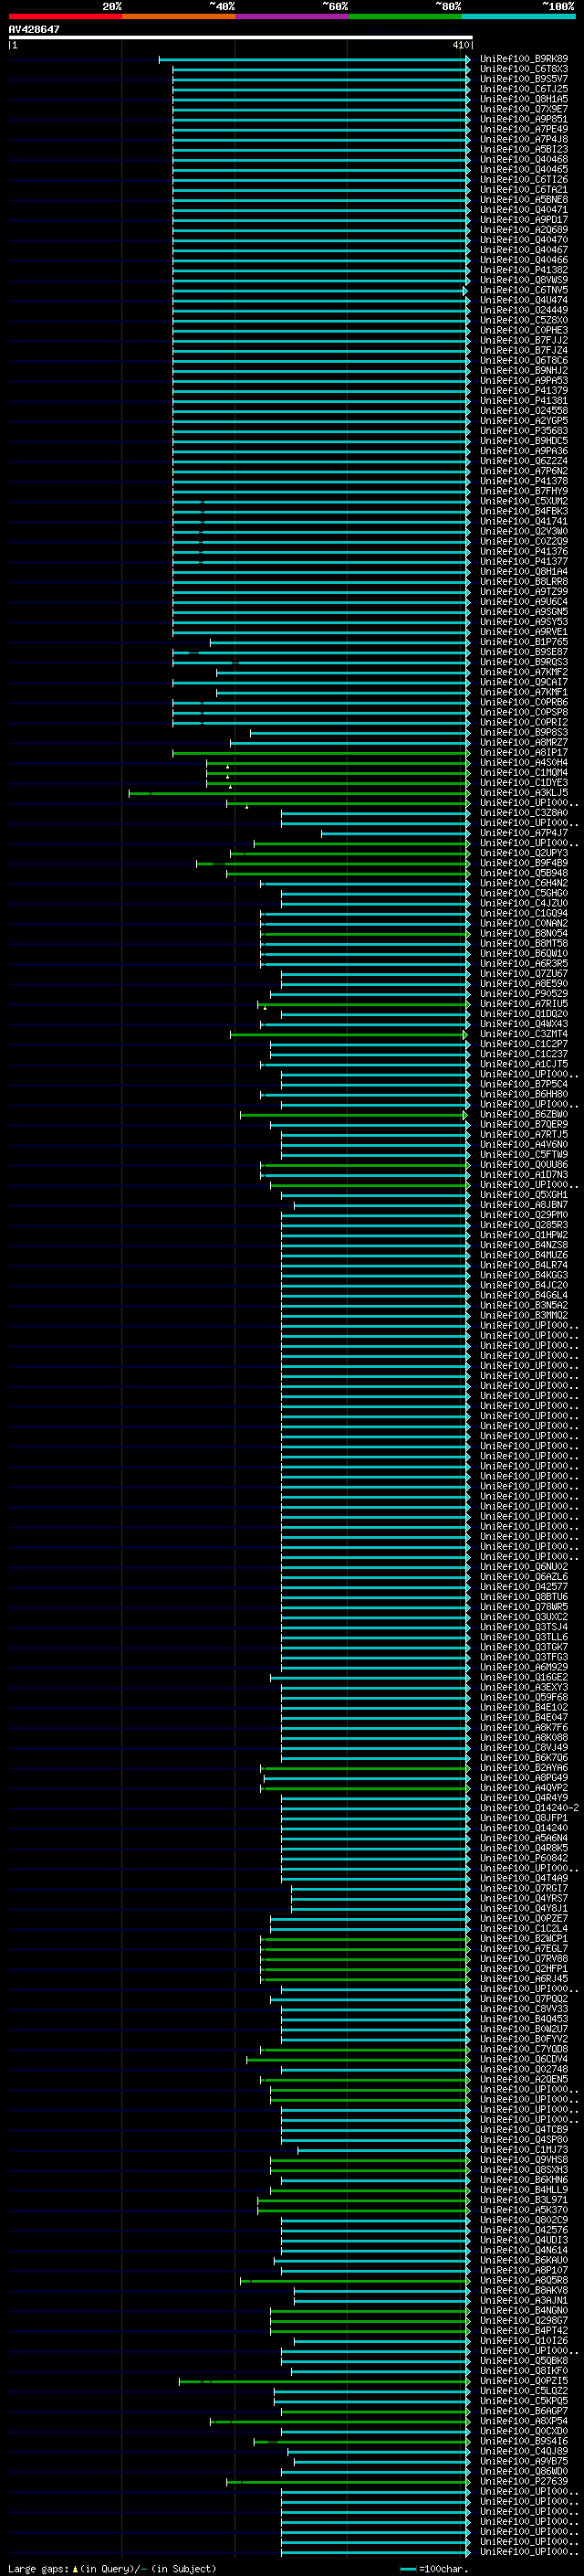This screenshot has height=2576, width=584.
Task: Select the UniRef100_C3Z8A0 label
Action: 524,813
